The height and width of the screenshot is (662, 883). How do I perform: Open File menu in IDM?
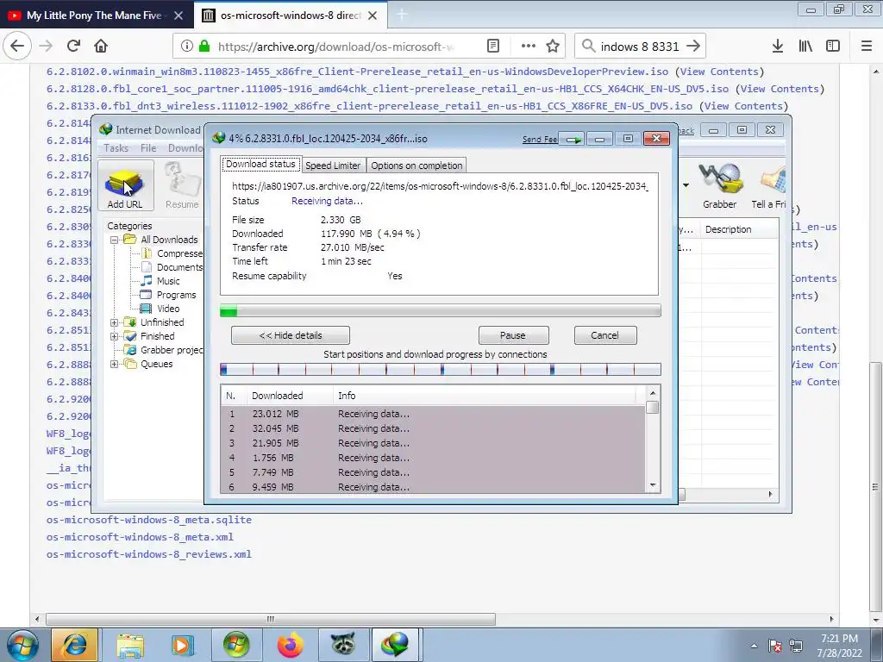point(148,148)
